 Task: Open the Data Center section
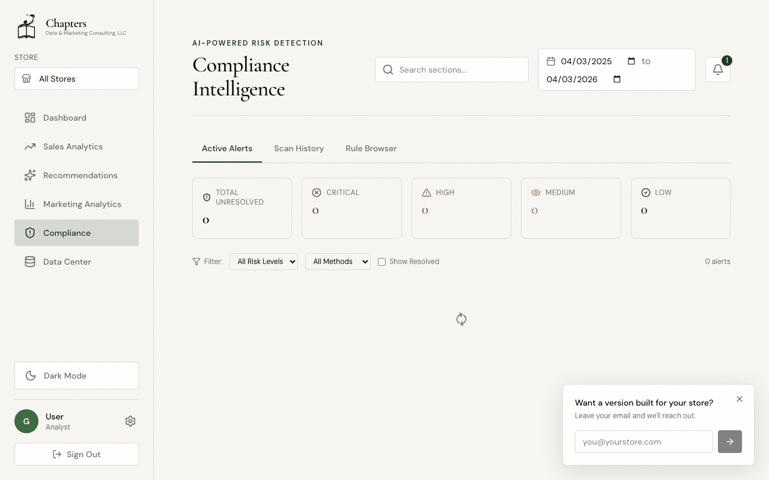[x=67, y=262]
